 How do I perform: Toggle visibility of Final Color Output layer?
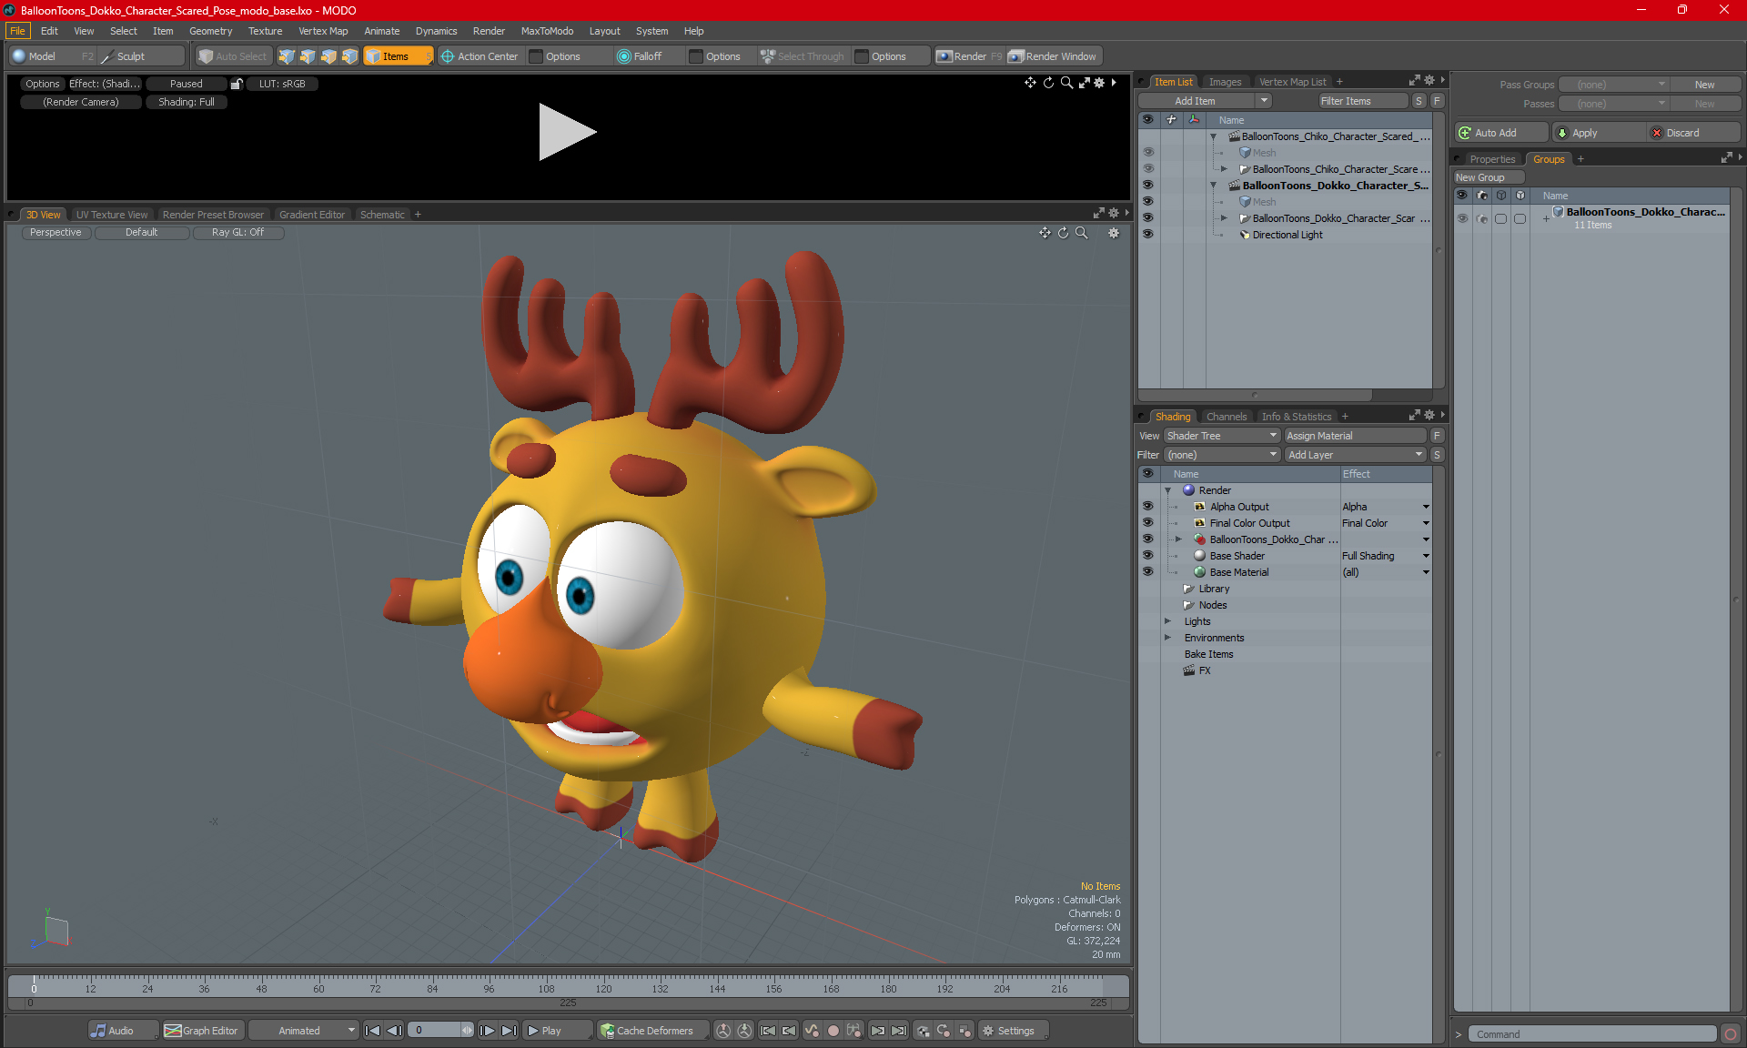(x=1148, y=523)
